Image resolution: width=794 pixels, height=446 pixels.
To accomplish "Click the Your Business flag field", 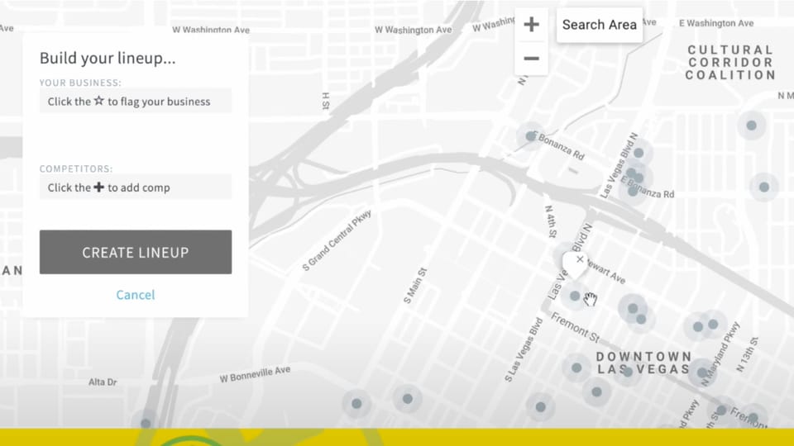I will 136,102.
